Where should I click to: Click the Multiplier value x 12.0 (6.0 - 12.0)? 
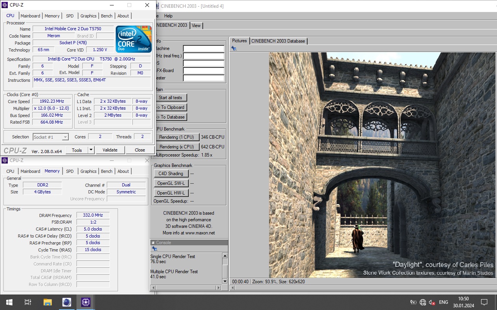(52, 108)
